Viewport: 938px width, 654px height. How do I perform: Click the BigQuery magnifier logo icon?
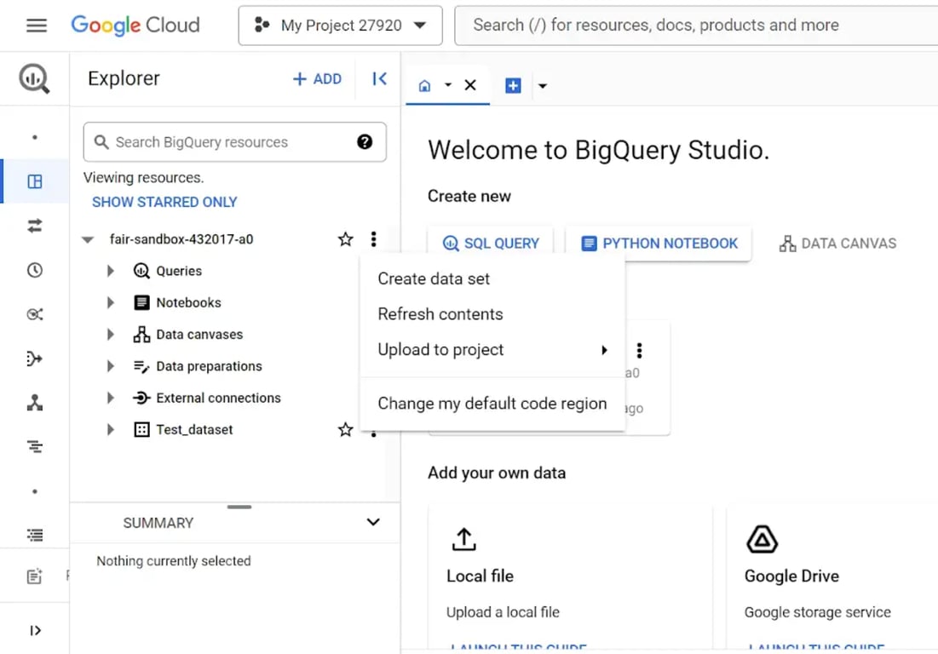point(34,78)
